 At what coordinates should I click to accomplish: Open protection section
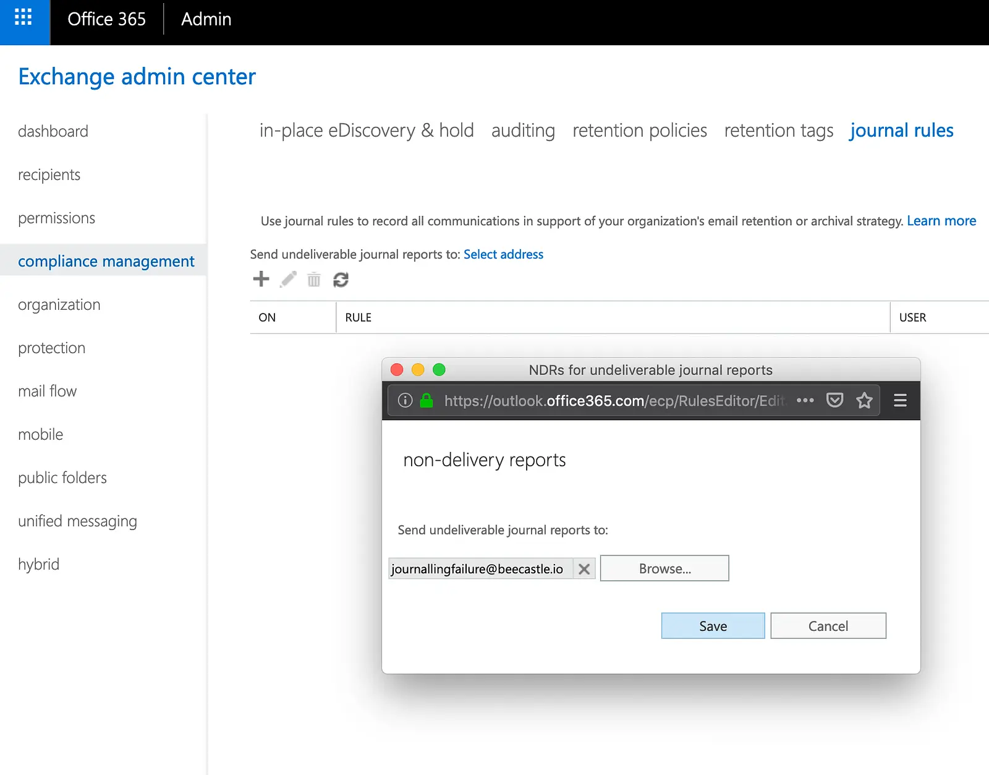coord(52,348)
